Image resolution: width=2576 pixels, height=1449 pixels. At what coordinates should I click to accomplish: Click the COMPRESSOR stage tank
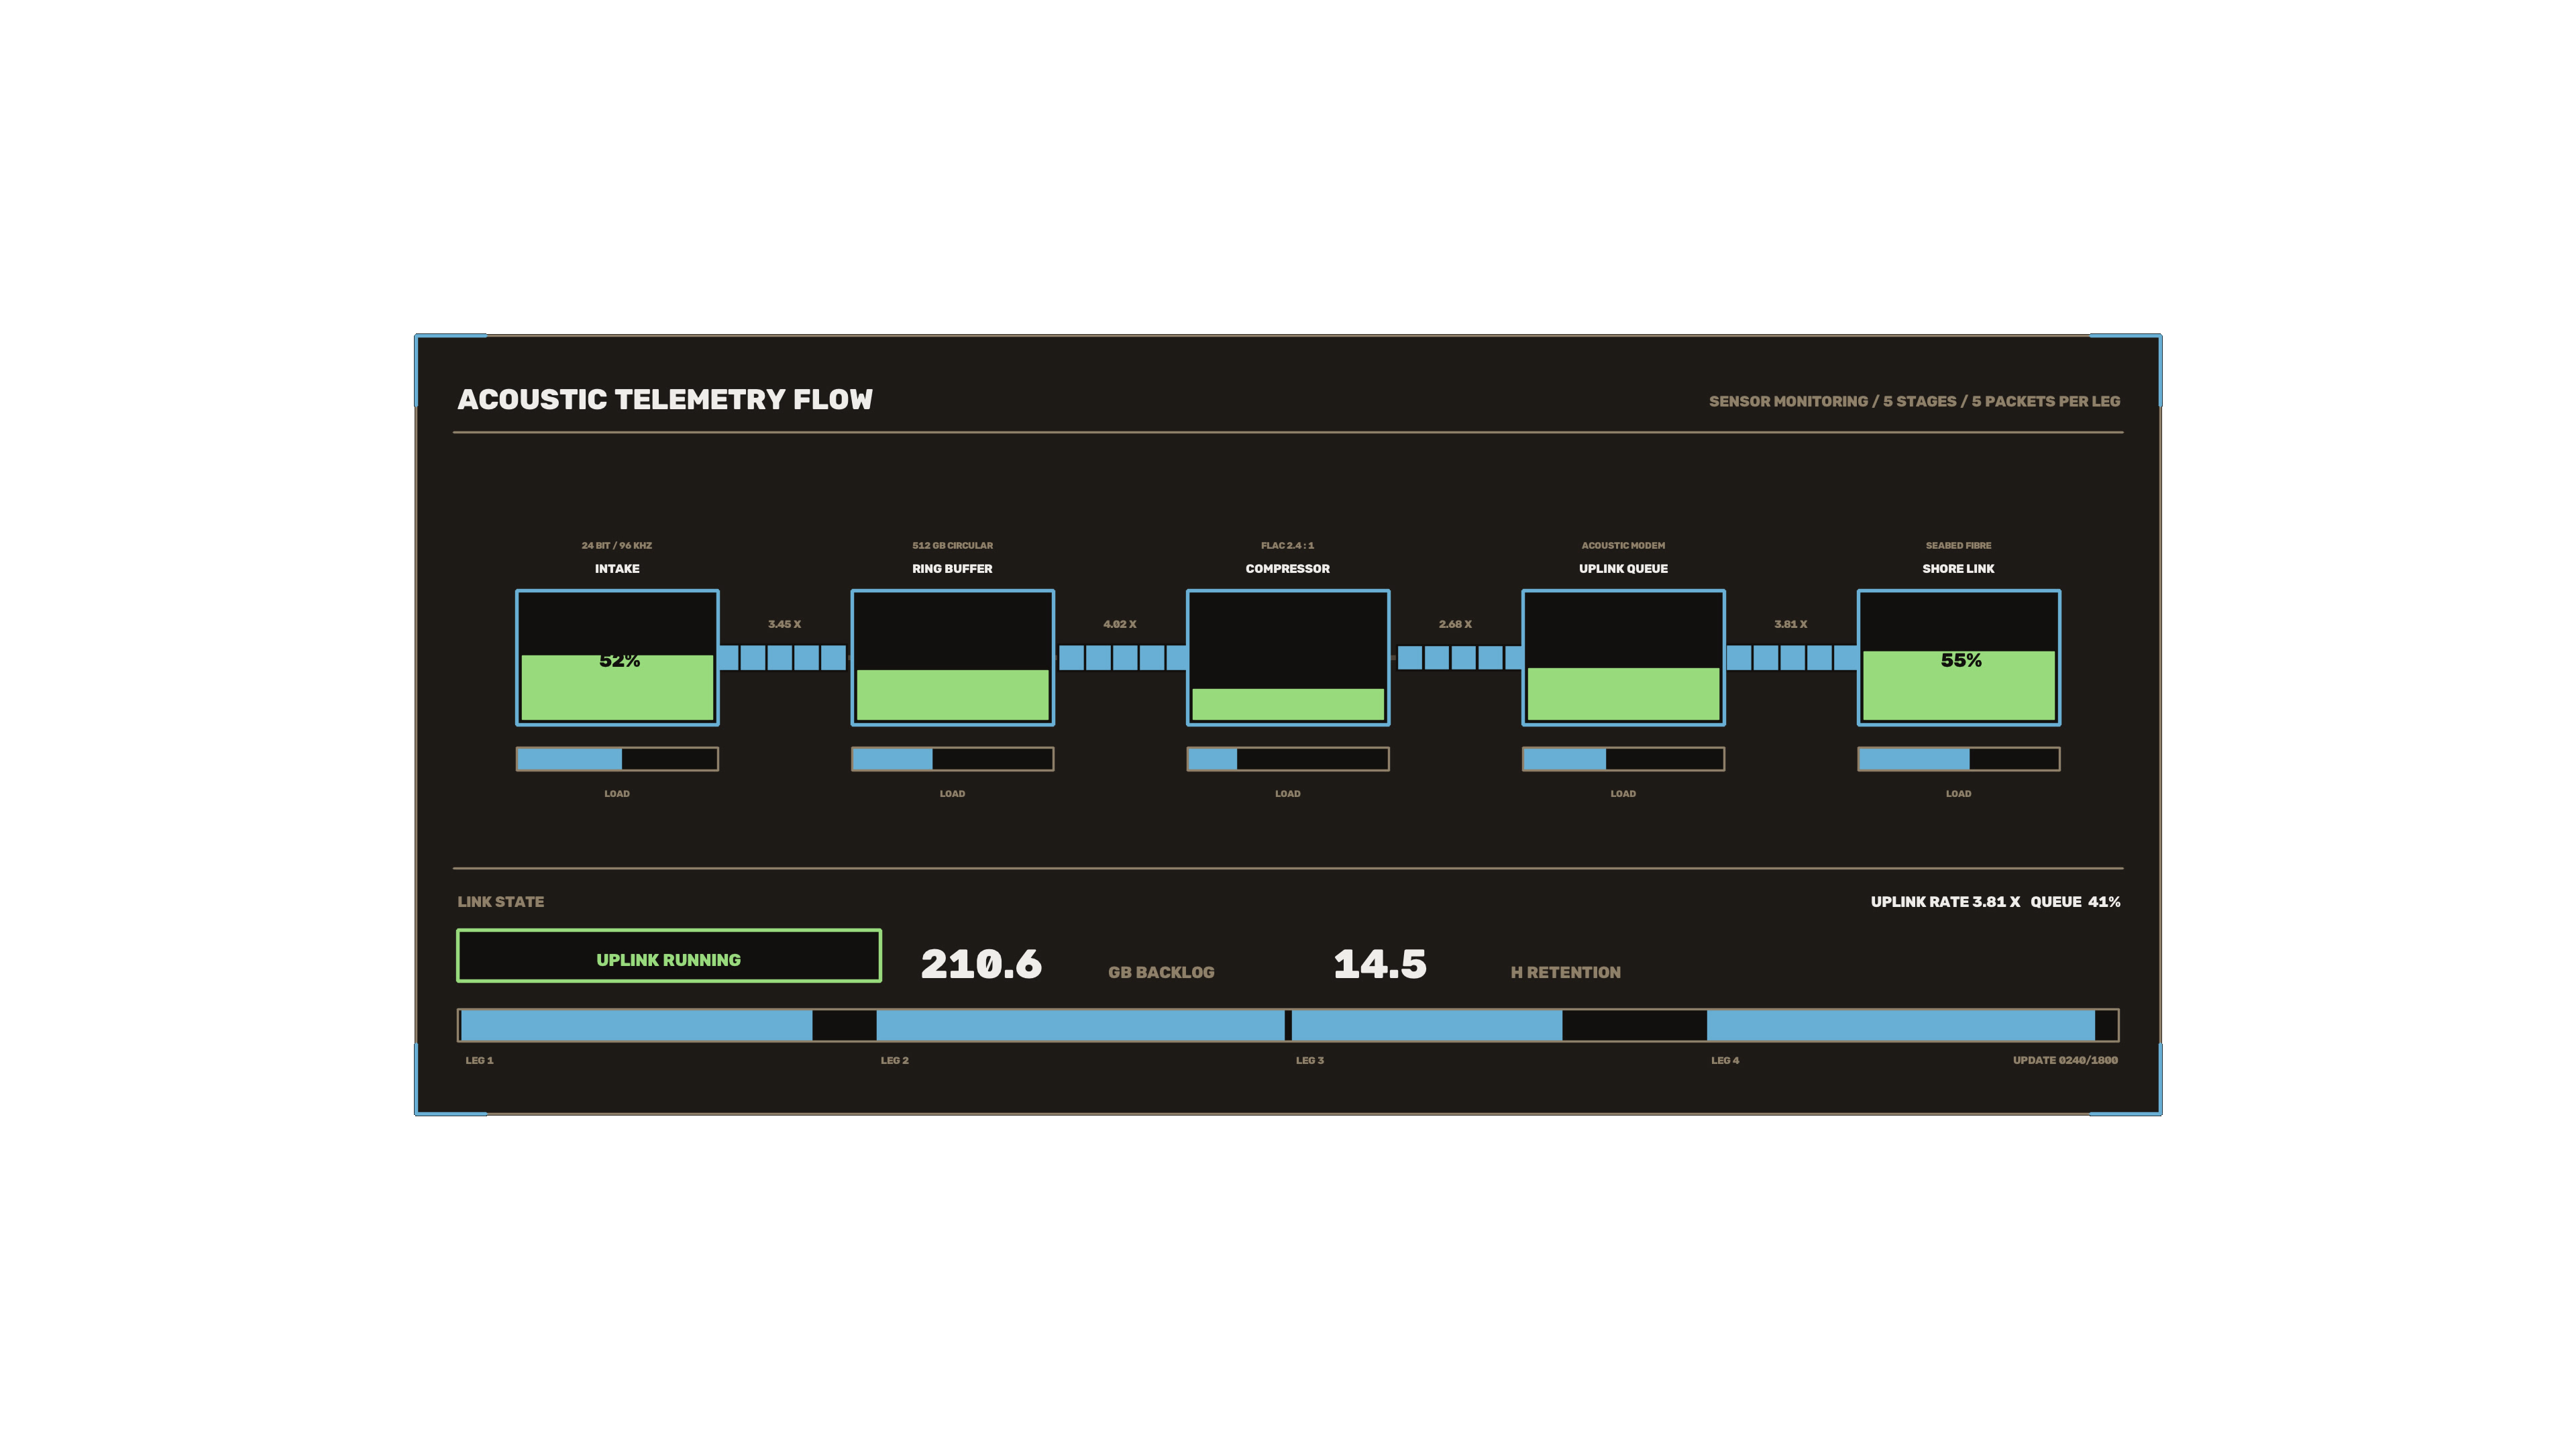[1288, 657]
